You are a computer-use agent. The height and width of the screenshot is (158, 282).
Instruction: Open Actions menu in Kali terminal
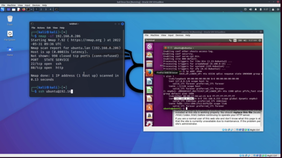41,28
